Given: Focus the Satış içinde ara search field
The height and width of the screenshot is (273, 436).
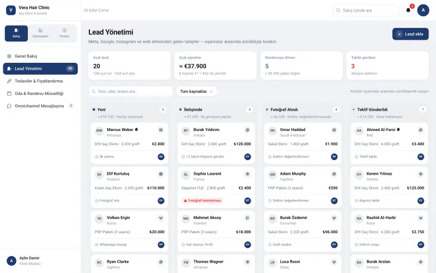Looking at the screenshot, I should (365, 10).
